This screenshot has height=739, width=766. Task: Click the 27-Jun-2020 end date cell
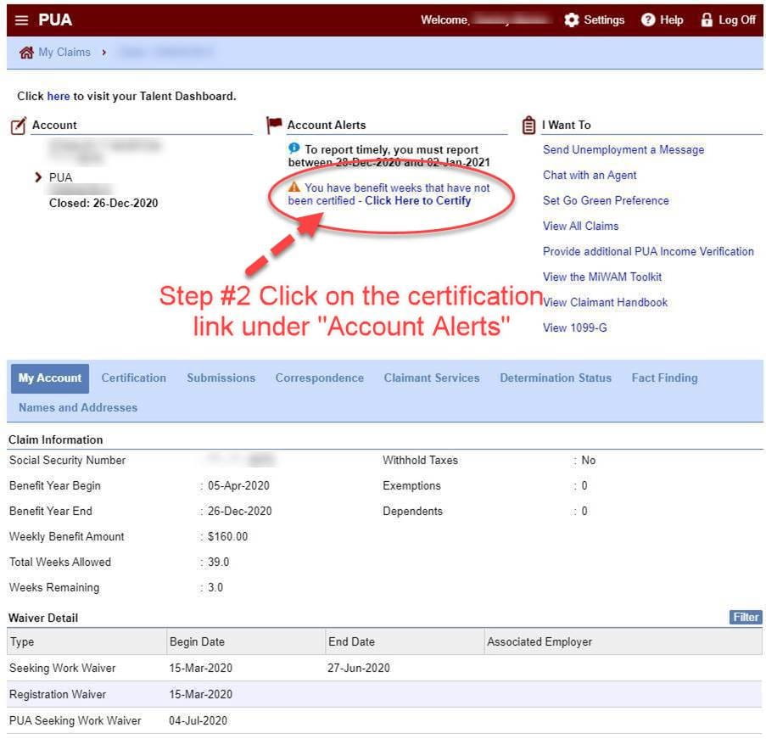coord(359,668)
